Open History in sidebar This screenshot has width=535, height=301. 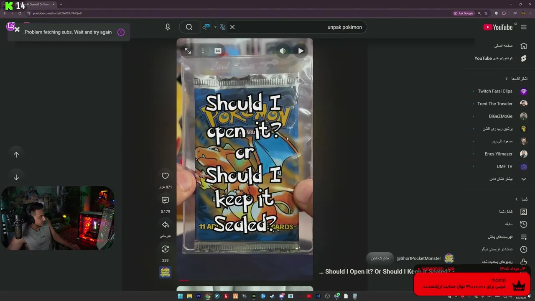(516, 224)
